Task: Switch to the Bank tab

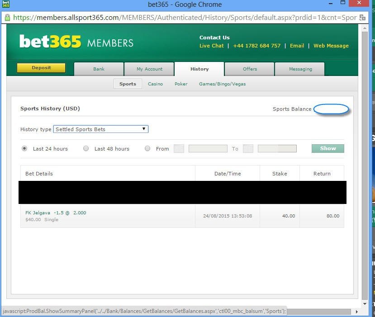Action: click(99, 69)
